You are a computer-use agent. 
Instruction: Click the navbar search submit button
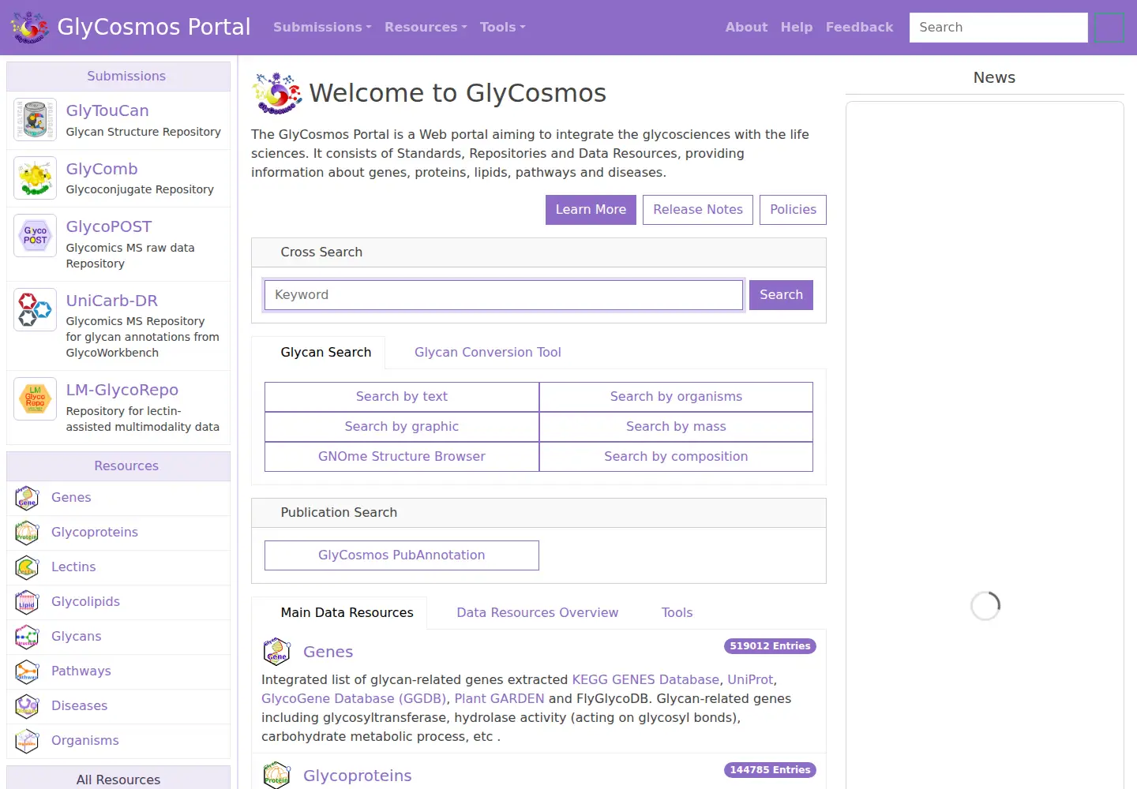[1109, 28]
